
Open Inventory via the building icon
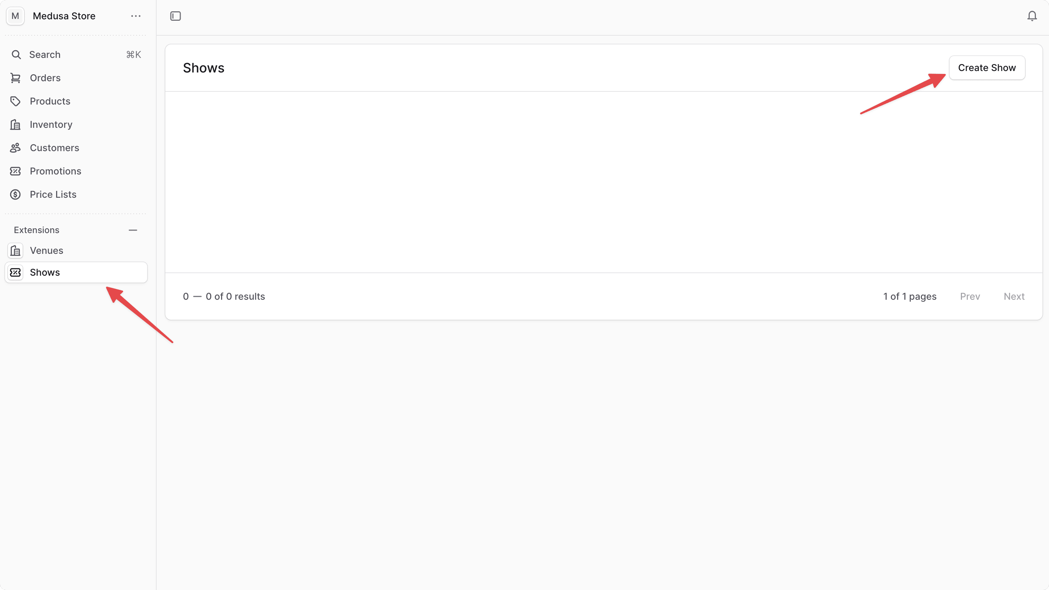pos(15,124)
